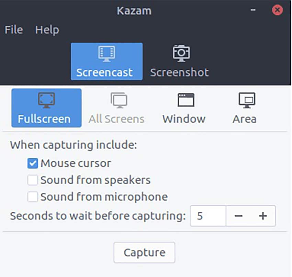Enable Sound from speakers
The width and height of the screenshot is (292, 277).
(x=33, y=180)
